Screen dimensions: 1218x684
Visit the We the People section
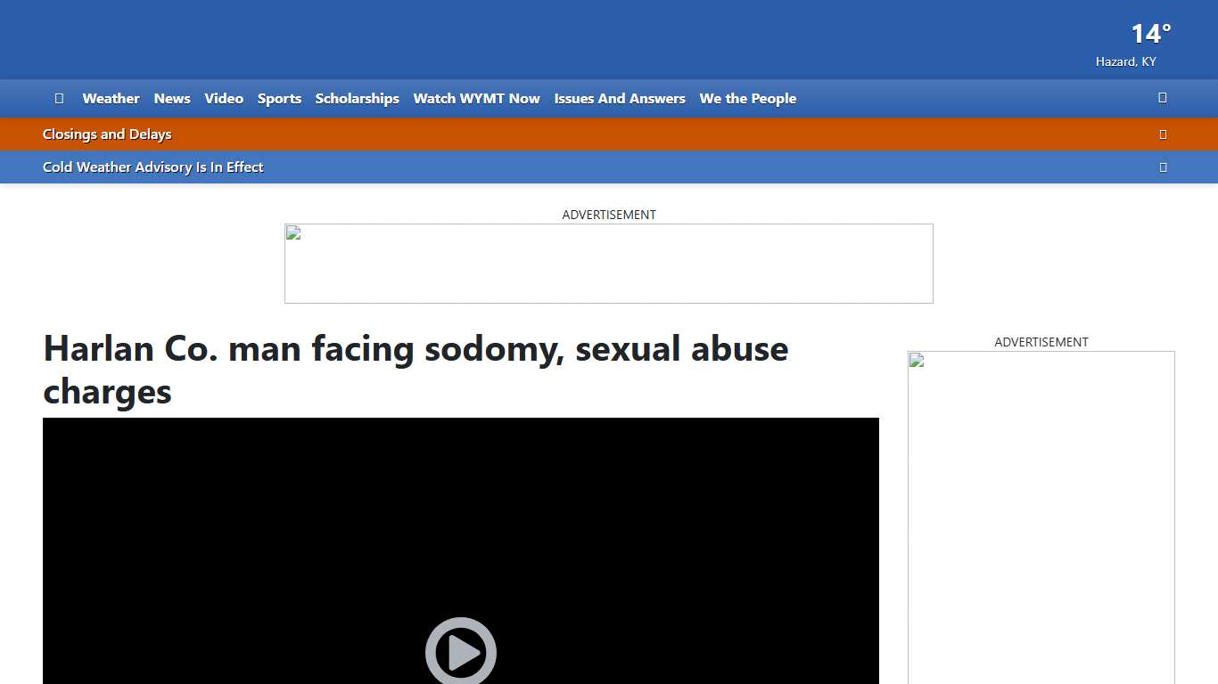point(747,99)
